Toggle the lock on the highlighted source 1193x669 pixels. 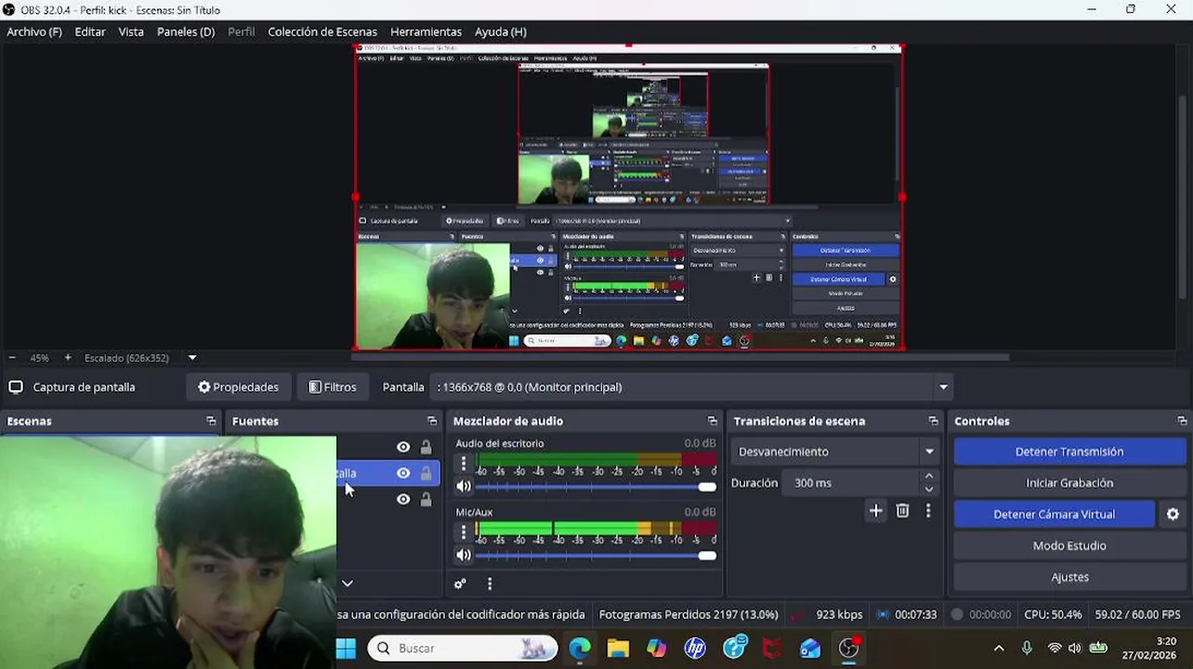[x=426, y=473]
